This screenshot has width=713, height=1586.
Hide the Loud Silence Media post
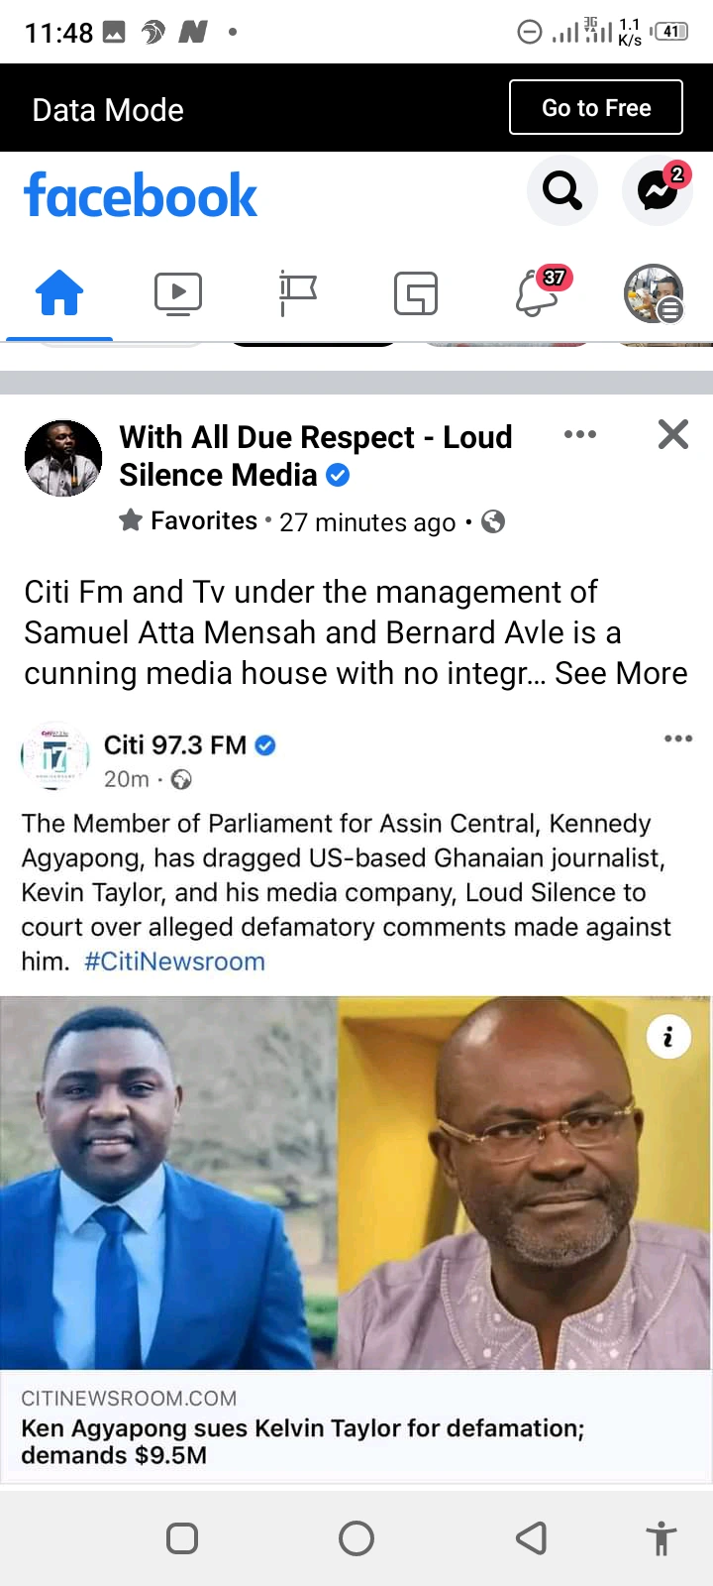click(673, 434)
